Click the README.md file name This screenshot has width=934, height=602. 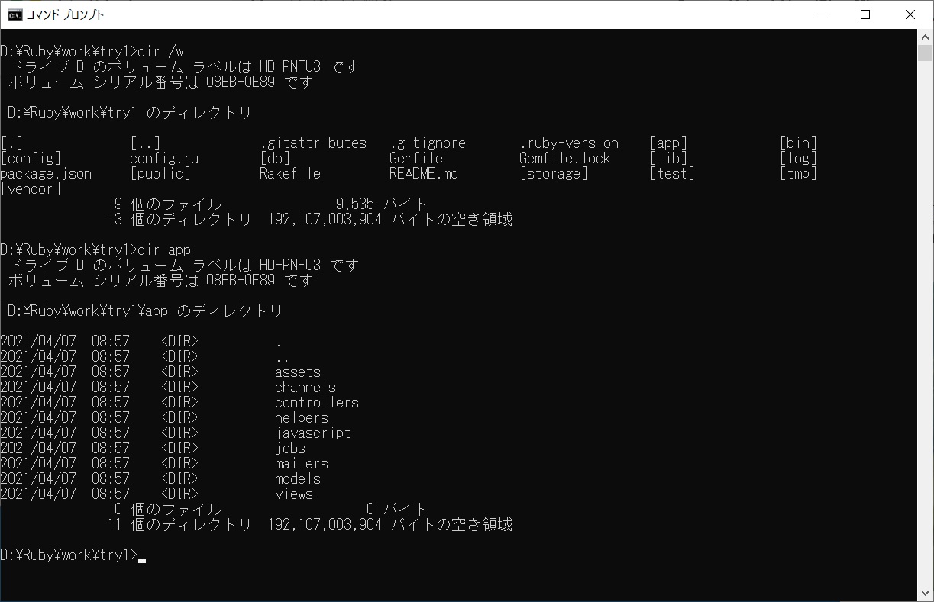tap(424, 173)
